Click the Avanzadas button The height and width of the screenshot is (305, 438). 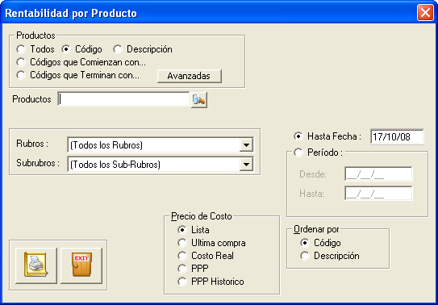click(190, 76)
